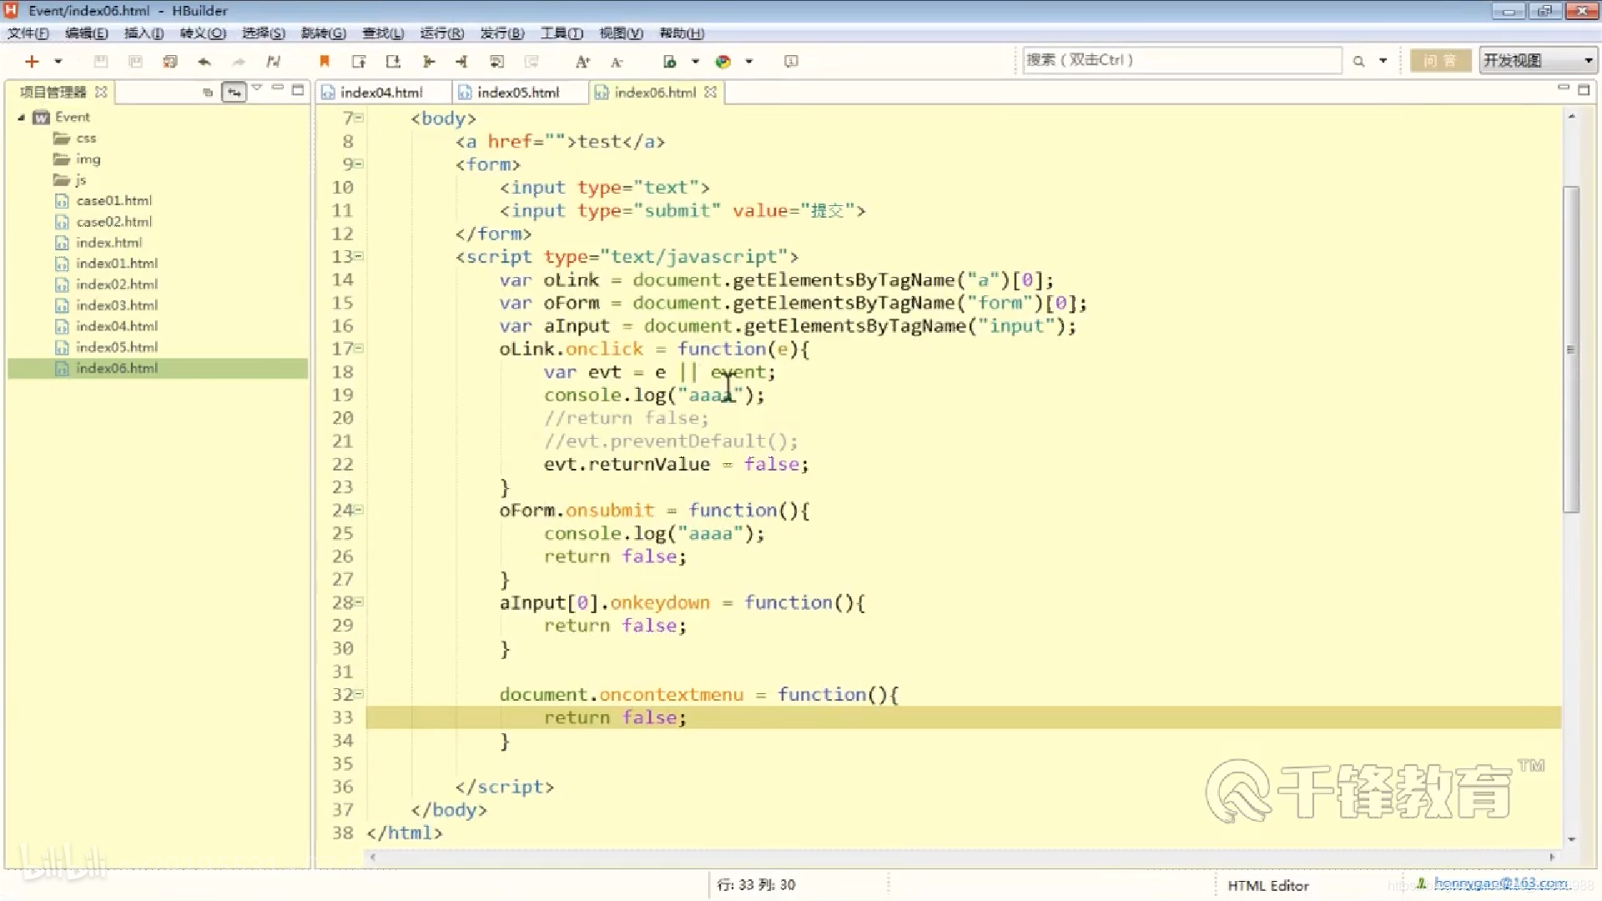Click the run in browser file icon
This screenshot has width=1602, height=901.
[669, 61]
